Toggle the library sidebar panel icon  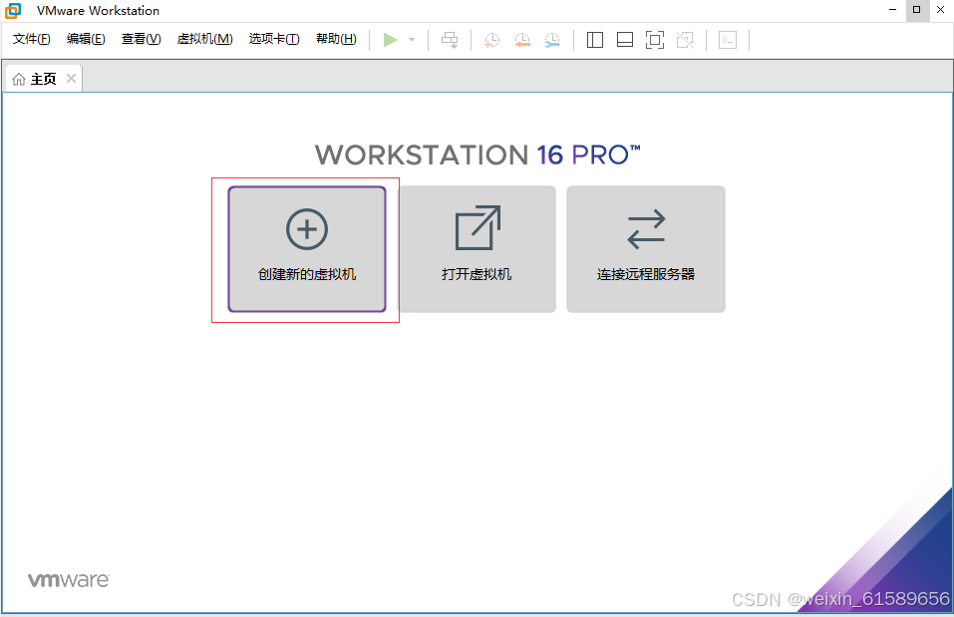[x=594, y=40]
